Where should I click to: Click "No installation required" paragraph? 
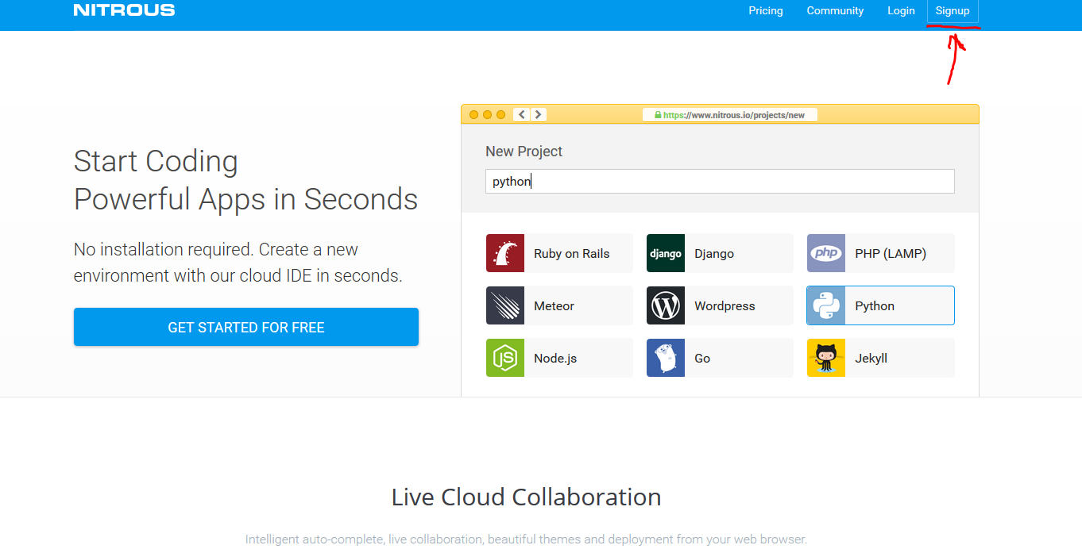(x=238, y=263)
